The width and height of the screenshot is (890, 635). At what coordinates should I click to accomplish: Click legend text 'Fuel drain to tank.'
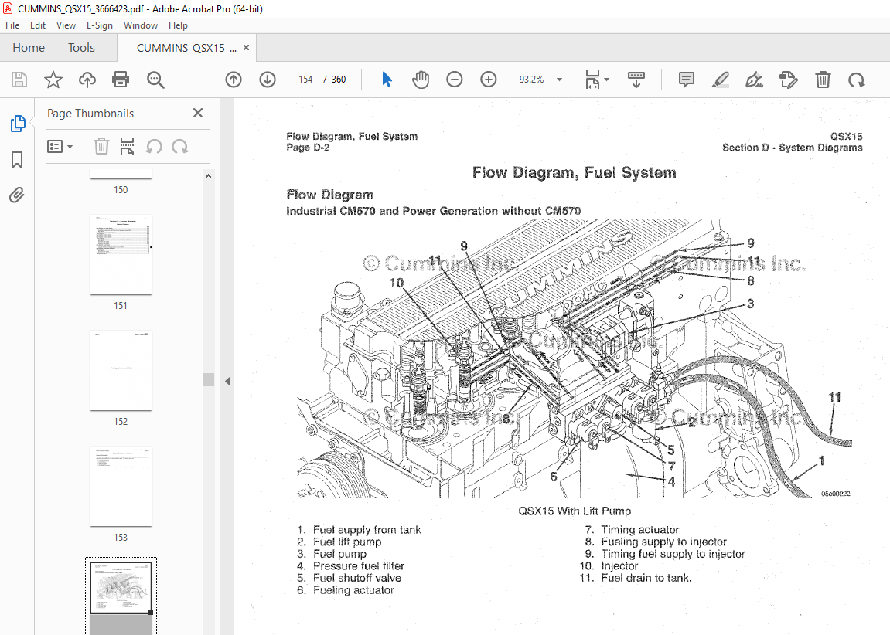pyautogui.click(x=646, y=578)
